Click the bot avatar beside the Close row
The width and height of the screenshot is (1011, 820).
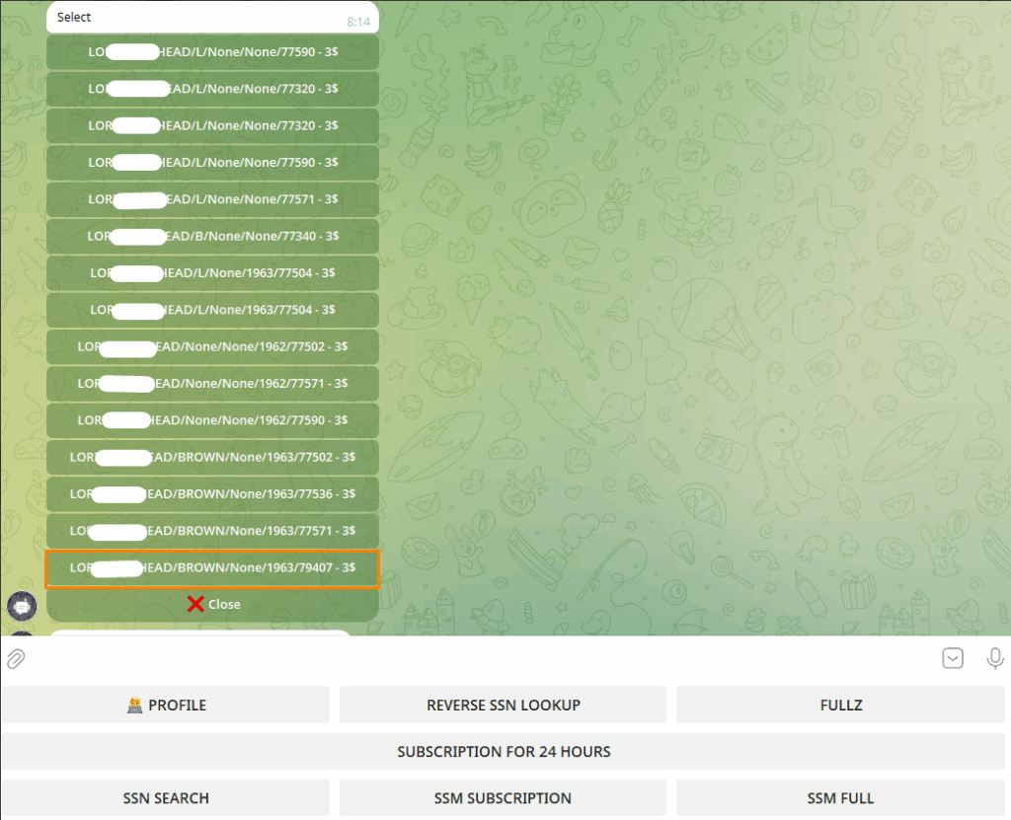coord(21,606)
